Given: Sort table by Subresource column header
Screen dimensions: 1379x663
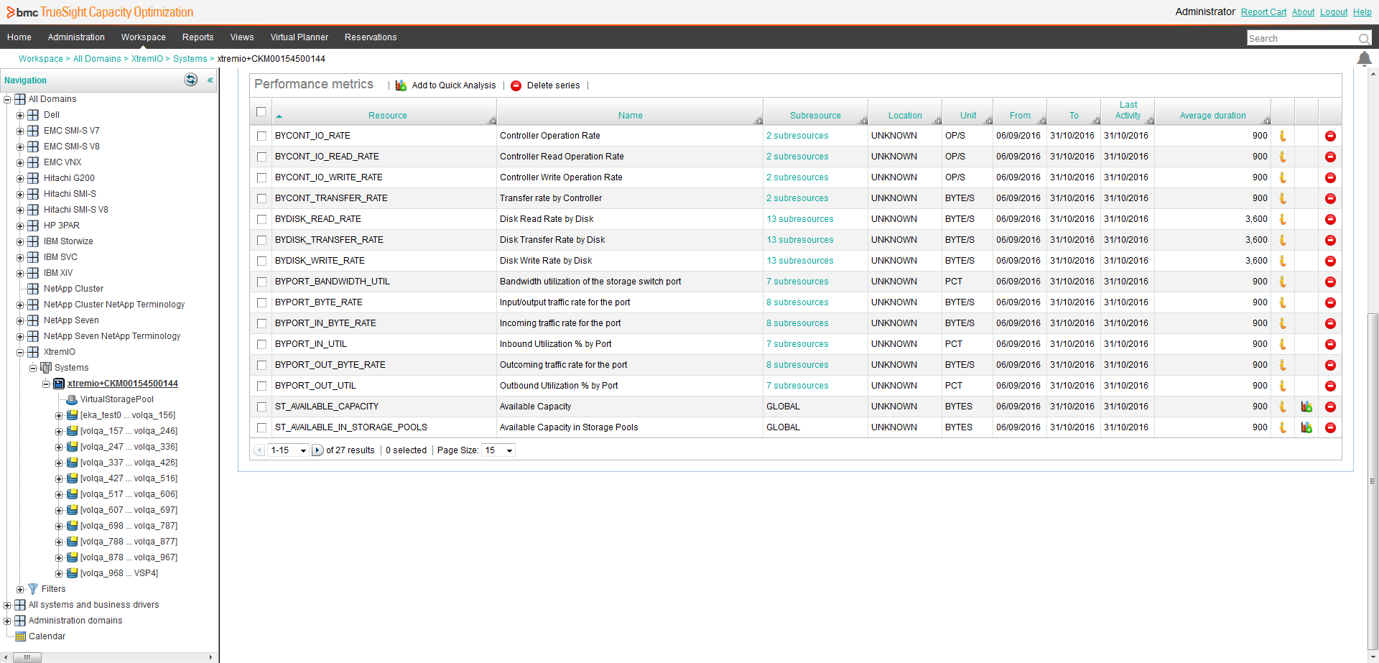Looking at the screenshot, I should pyautogui.click(x=815, y=116).
